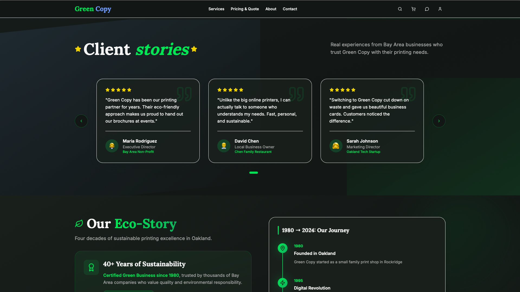Click the Certified Green Business since 1980 text
The image size is (520, 292).
141,275
